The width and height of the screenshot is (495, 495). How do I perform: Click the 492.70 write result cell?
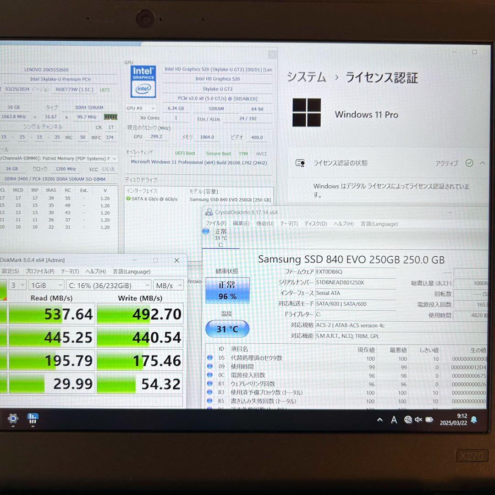[x=140, y=314]
